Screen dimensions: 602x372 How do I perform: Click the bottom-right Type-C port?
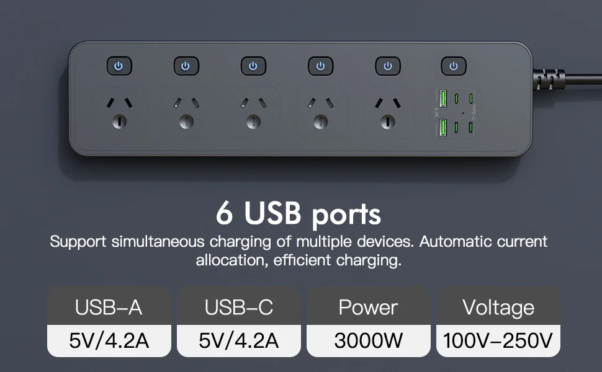(x=470, y=127)
